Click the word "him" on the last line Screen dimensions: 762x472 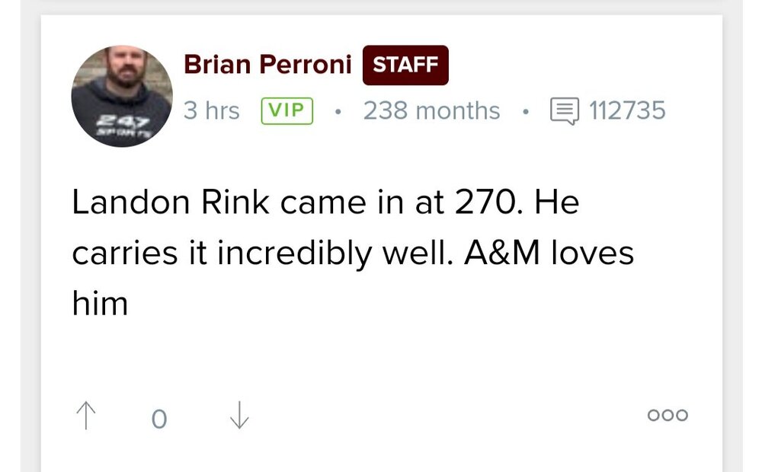(x=100, y=305)
